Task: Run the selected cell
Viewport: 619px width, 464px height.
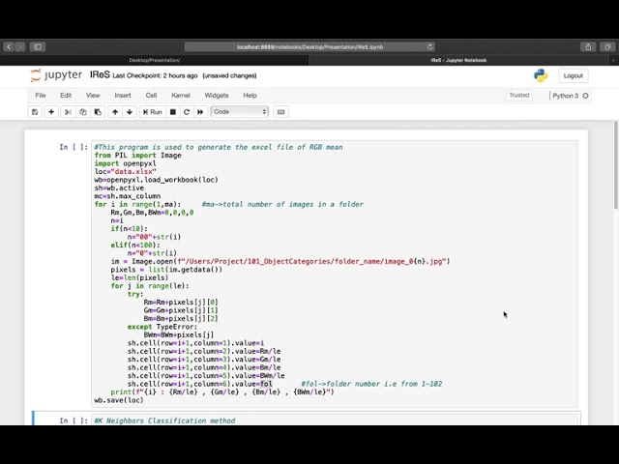Action: coord(153,112)
